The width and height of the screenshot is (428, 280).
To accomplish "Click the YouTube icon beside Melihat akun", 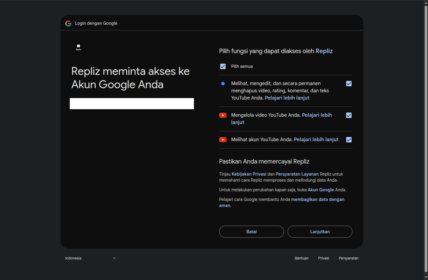I will pyautogui.click(x=223, y=140).
